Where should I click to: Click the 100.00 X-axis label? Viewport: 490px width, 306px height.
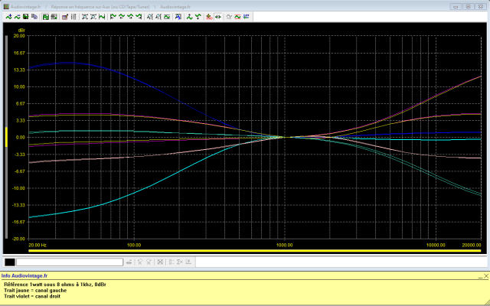tap(134, 245)
